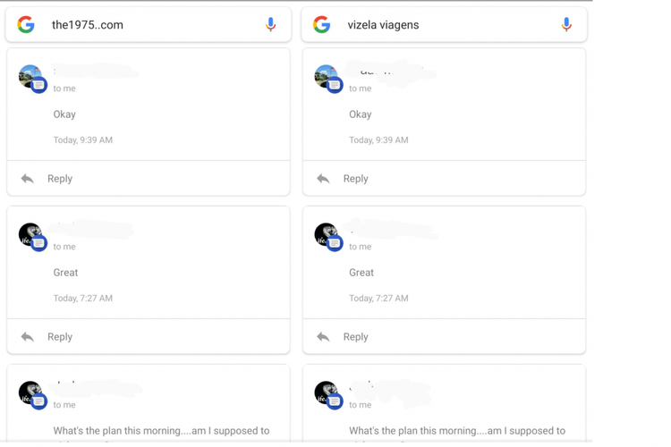Open sender avatar on left Okay card
Viewport: 671px width, 447px height.
(32, 79)
